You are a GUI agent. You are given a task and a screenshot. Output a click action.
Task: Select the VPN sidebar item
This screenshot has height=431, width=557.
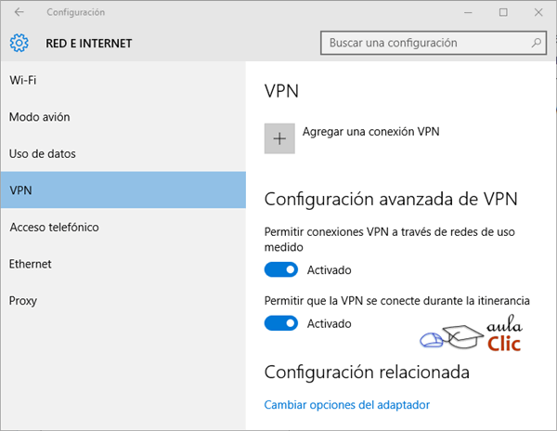(x=20, y=190)
